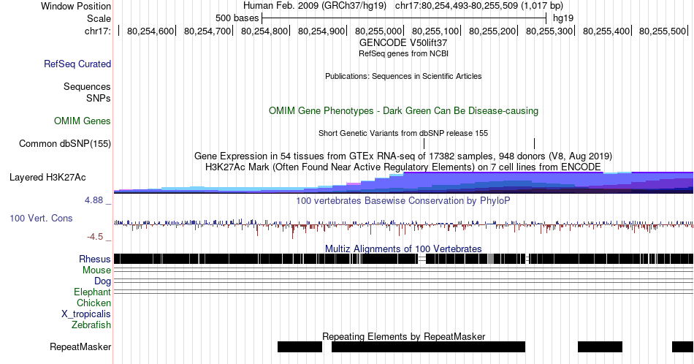Select the Mouse alignment label
This screenshot has width=694, height=364.
(96, 270)
